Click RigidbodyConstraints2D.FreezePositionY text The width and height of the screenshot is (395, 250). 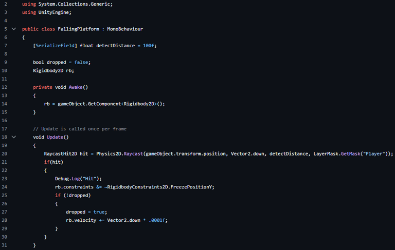[x=159, y=187]
